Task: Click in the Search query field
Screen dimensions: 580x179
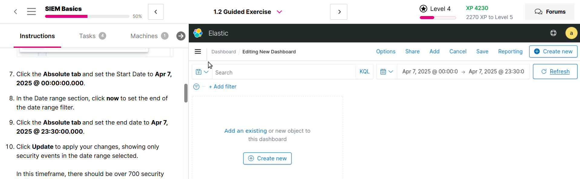Action: coord(284,73)
